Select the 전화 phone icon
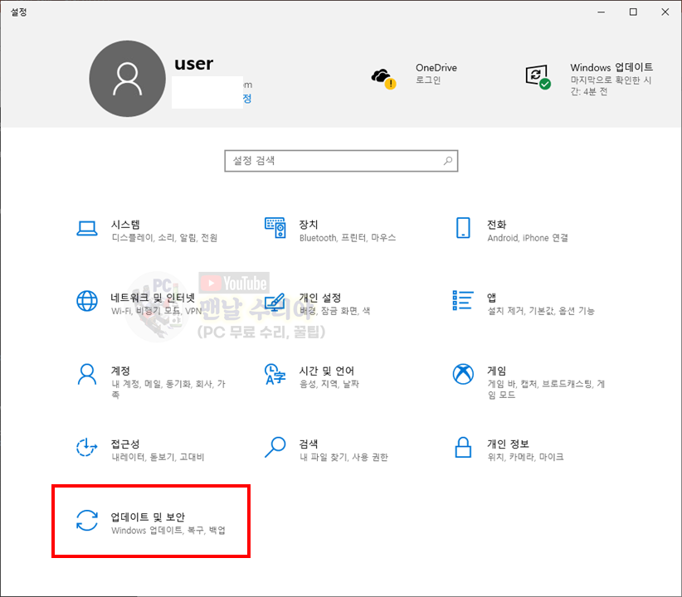 click(463, 228)
